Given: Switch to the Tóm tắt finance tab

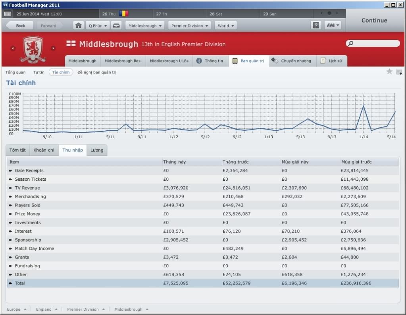Looking at the screenshot, I should click(x=17, y=150).
